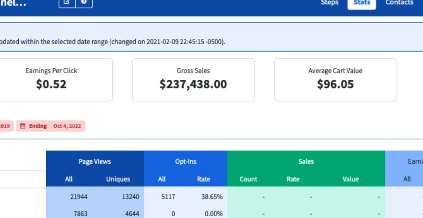Image resolution: width=423 pixels, height=218 pixels.
Task: Select the $237,438.00 gross sales value
Action: [193, 84]
